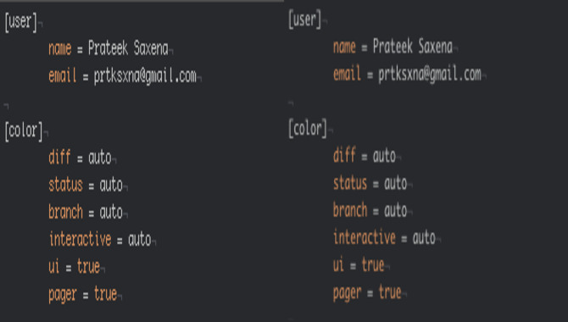
Task: Click the [user] section header in right pane
Action: pyautogui.click(x=305, y=20)
